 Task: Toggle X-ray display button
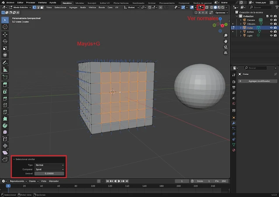pos(207,7)
